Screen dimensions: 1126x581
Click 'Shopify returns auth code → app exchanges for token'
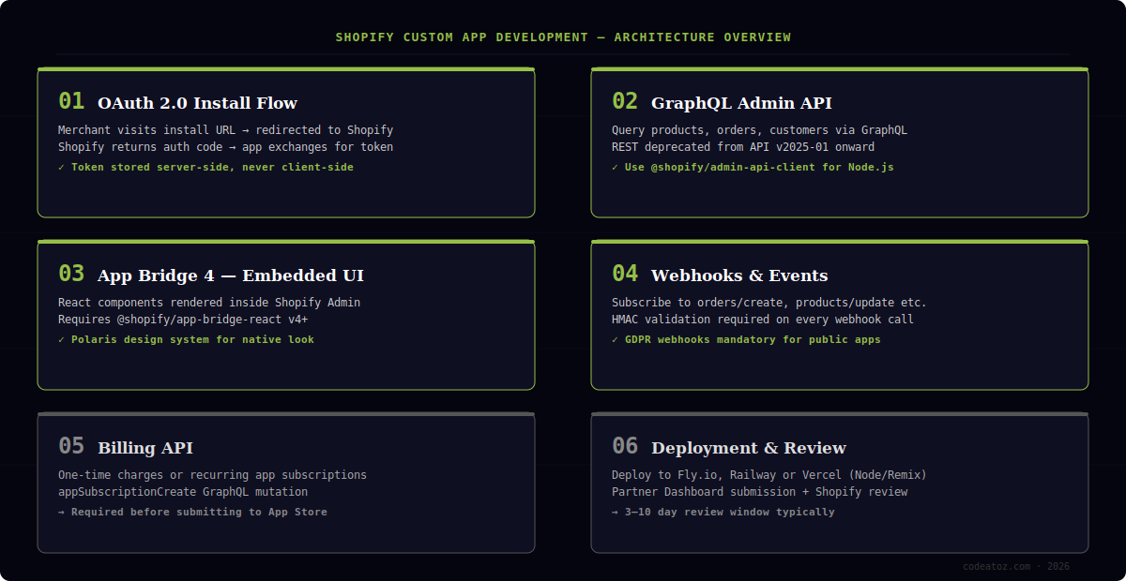tap(225, 147)
